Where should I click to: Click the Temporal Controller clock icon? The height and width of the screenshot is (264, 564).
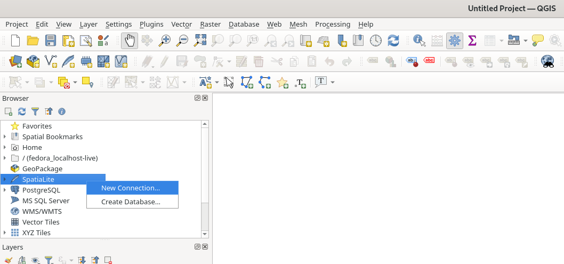click(375, 41)
